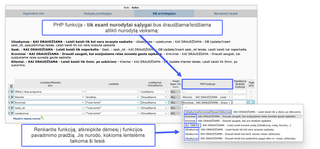The width and height of the screenshot is (320, 149).
Task: Click ALL button in kroviniai row
Action: pyautogui.click(x=175, y=103)
